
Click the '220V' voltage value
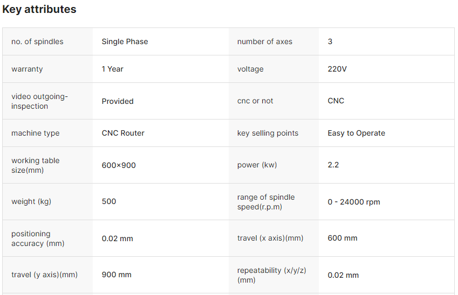(x=337, y=69)
